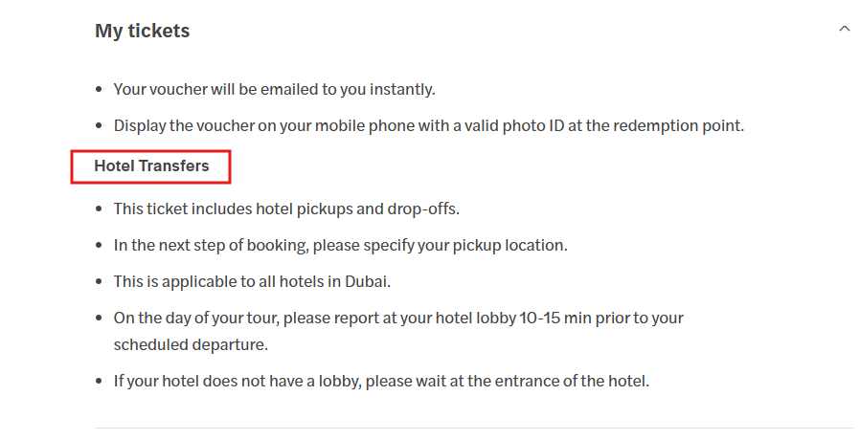The image size is (860, 440).
Task: Click the bullet dot before 'Display the voucher'
Action: click(x=100, y=126)
